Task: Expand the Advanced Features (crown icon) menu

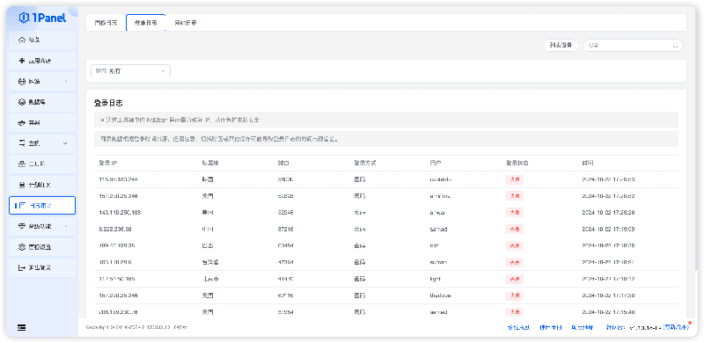Action: [42, 226]
